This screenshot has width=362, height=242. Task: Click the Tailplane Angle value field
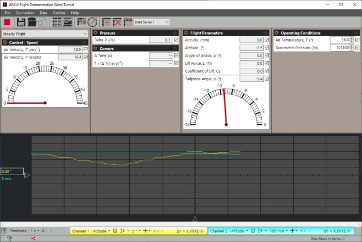pyautogui.click(x=251, y=79)
